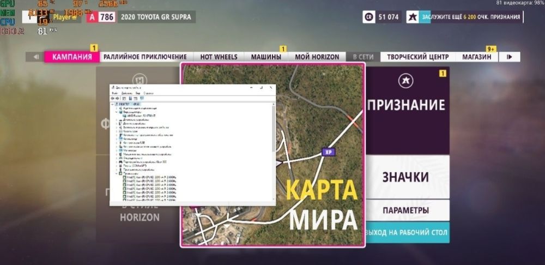545x265 pixels.
Task: Open the ЗНАЧКИ tile
Action: (407, 177)
